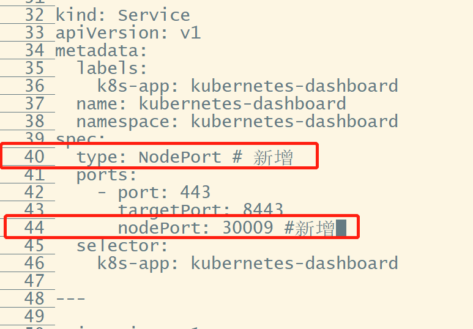Click the 'nodePort: 30009' value
Viewport: 473px width, 329px height.
tap(195, 227)
